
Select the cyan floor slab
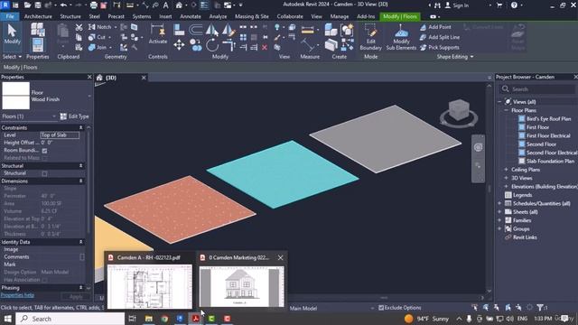pos(283,174)
